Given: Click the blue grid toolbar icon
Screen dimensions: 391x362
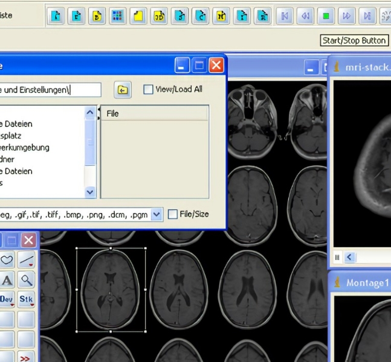Looking at the screenshot, I should (x=118, y=16).
